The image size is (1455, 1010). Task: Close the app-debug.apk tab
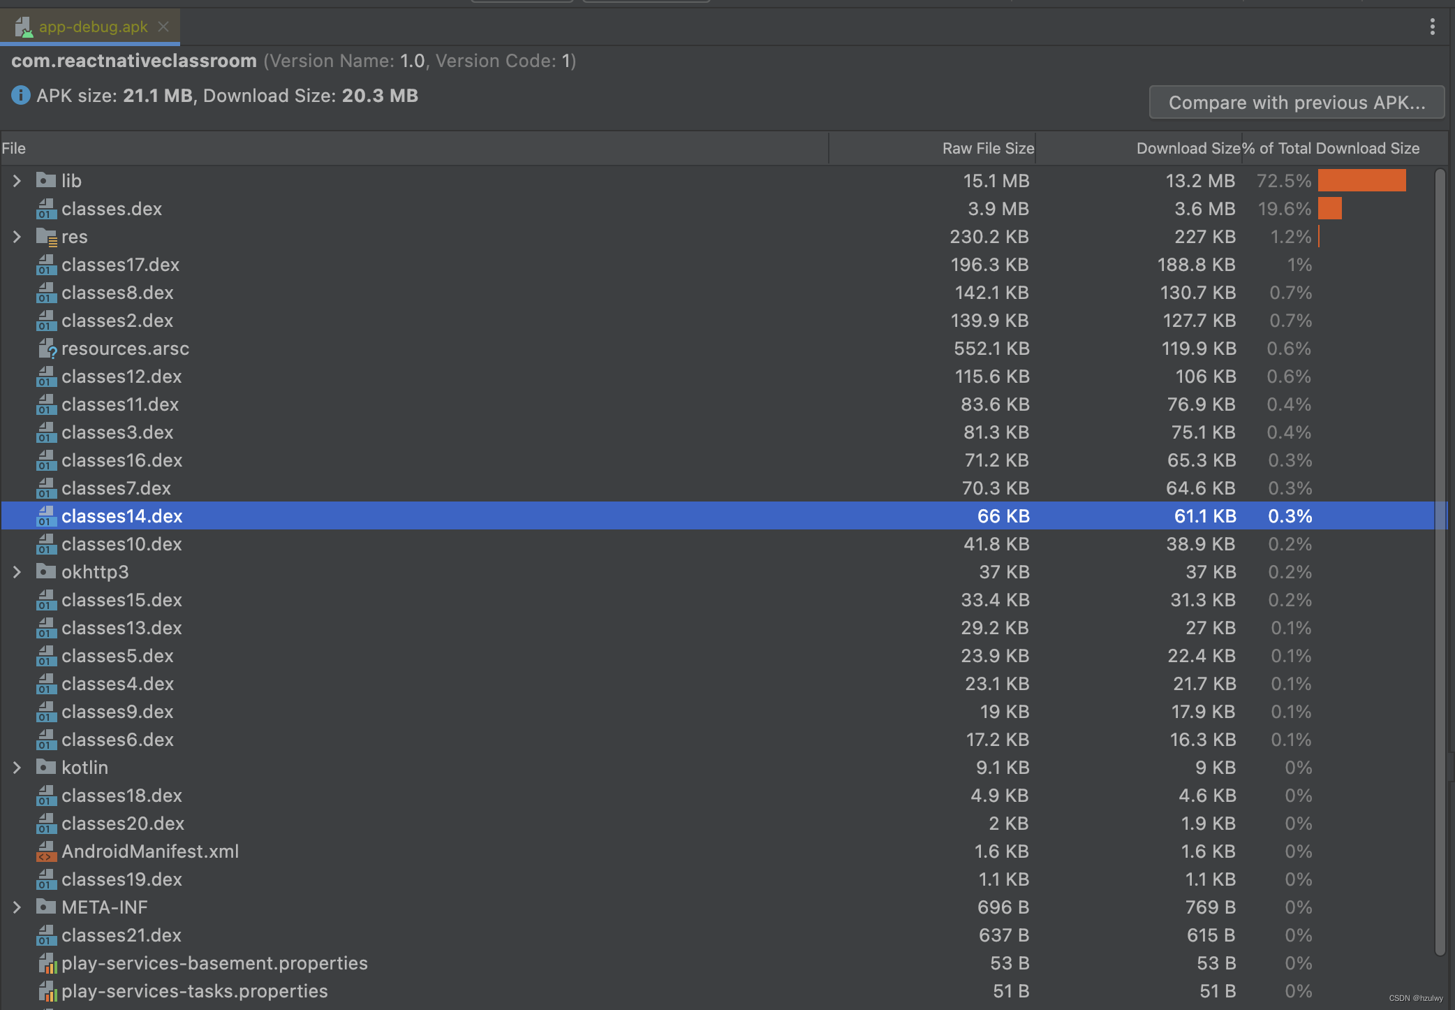pyautogui.click(x=163, y=27)
